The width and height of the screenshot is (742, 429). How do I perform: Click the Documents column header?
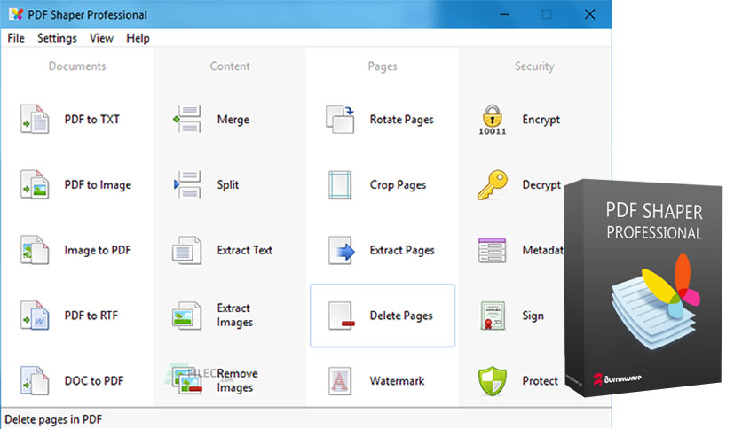[x=77, y=66]
